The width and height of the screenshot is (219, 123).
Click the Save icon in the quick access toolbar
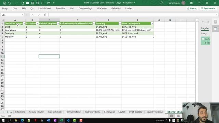pos(4,3)
